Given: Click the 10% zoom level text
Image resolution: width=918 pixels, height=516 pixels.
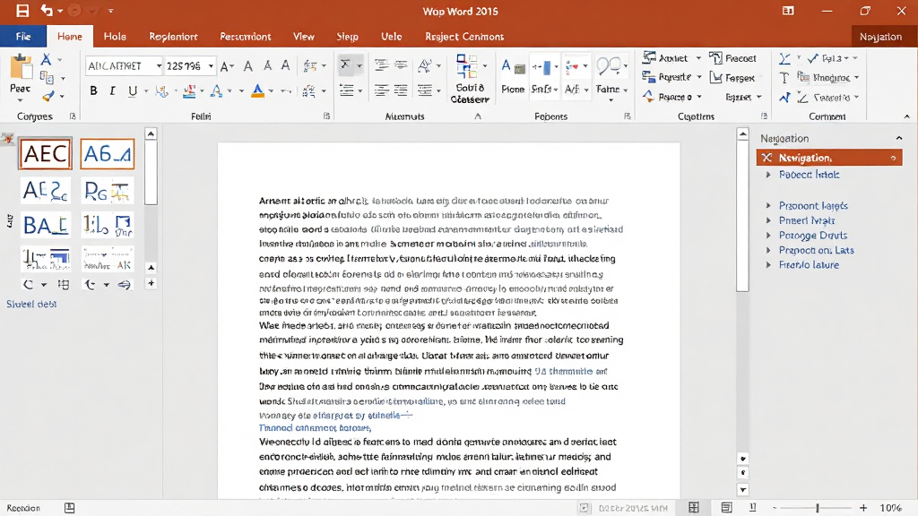Looking at the screenshot, I should tap(891, 508).
